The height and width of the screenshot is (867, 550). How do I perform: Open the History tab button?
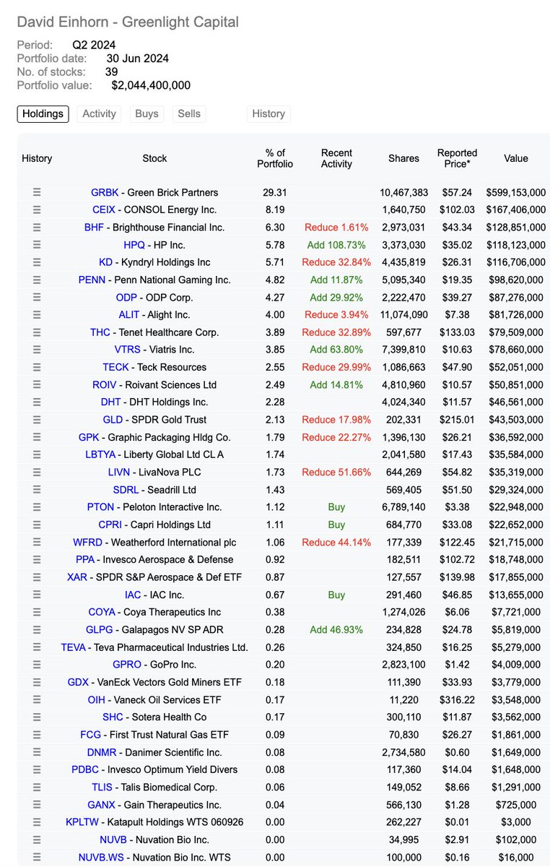(269, 113)
